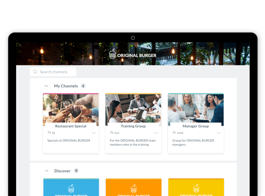Click description 'Specials at ORIGINAL BURGER'
The image size is (265, 196).
coord(69,140)
